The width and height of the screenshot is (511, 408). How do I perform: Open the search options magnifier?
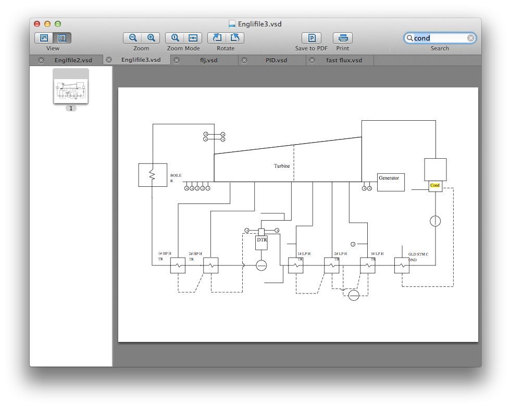410,38
